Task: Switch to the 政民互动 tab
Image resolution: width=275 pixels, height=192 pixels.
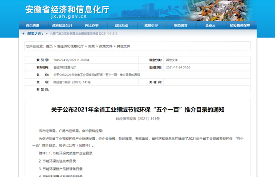Action: [x=121, y=25]
